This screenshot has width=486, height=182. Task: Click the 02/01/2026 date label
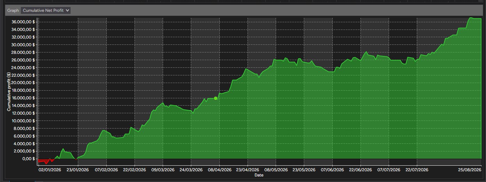[x=50, y=170]
